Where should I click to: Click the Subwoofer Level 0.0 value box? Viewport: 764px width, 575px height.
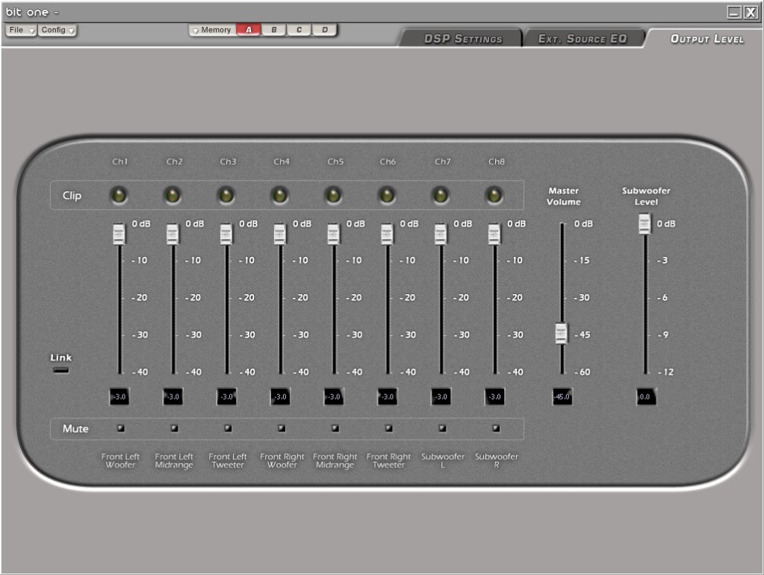[646, 397]
